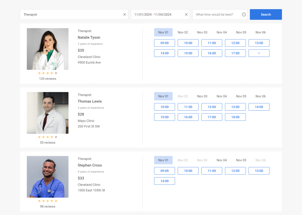Screen dimensions: 302x215
Task: Select Nov 03 for Thomas Lewis
Action: pyautogui.click(x=202, y=96)
